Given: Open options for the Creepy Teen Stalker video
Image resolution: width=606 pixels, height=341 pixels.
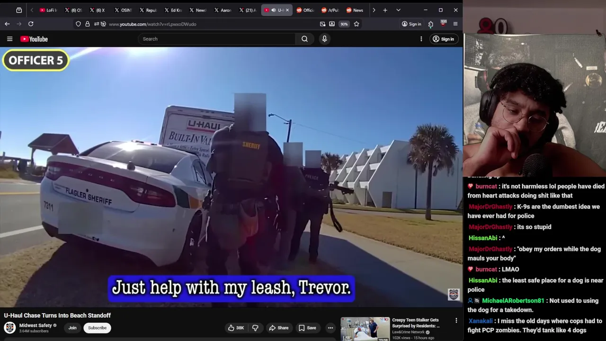Looking at the screenshot, I should coord(456,321).
